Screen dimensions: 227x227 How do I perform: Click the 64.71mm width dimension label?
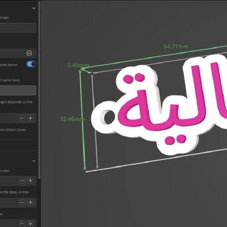(176, 47)
